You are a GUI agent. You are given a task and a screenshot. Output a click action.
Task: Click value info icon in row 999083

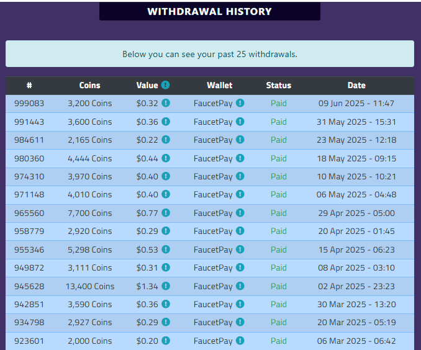pyautogui.click(x=166, y=103)
